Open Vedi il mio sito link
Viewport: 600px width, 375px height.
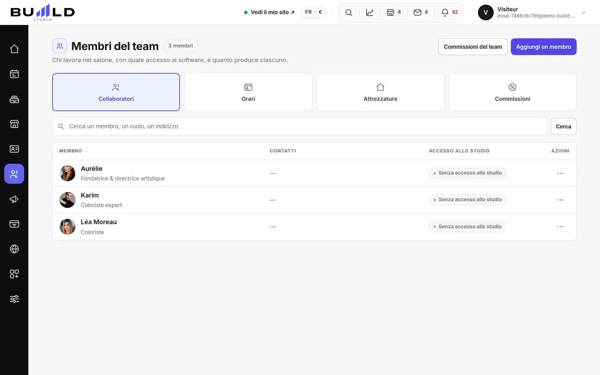point(269,12)
